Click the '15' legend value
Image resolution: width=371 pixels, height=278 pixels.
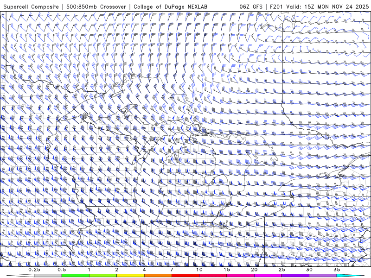(x=227, y=270)
